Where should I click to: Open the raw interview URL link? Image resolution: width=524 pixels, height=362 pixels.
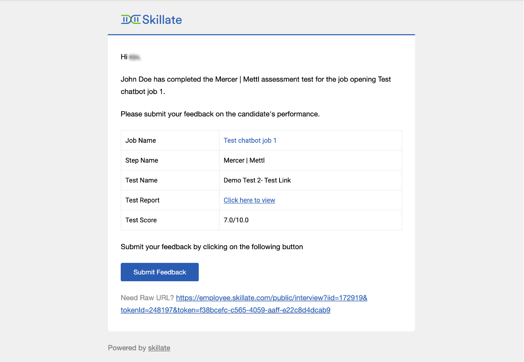click(x=244, y=304)
